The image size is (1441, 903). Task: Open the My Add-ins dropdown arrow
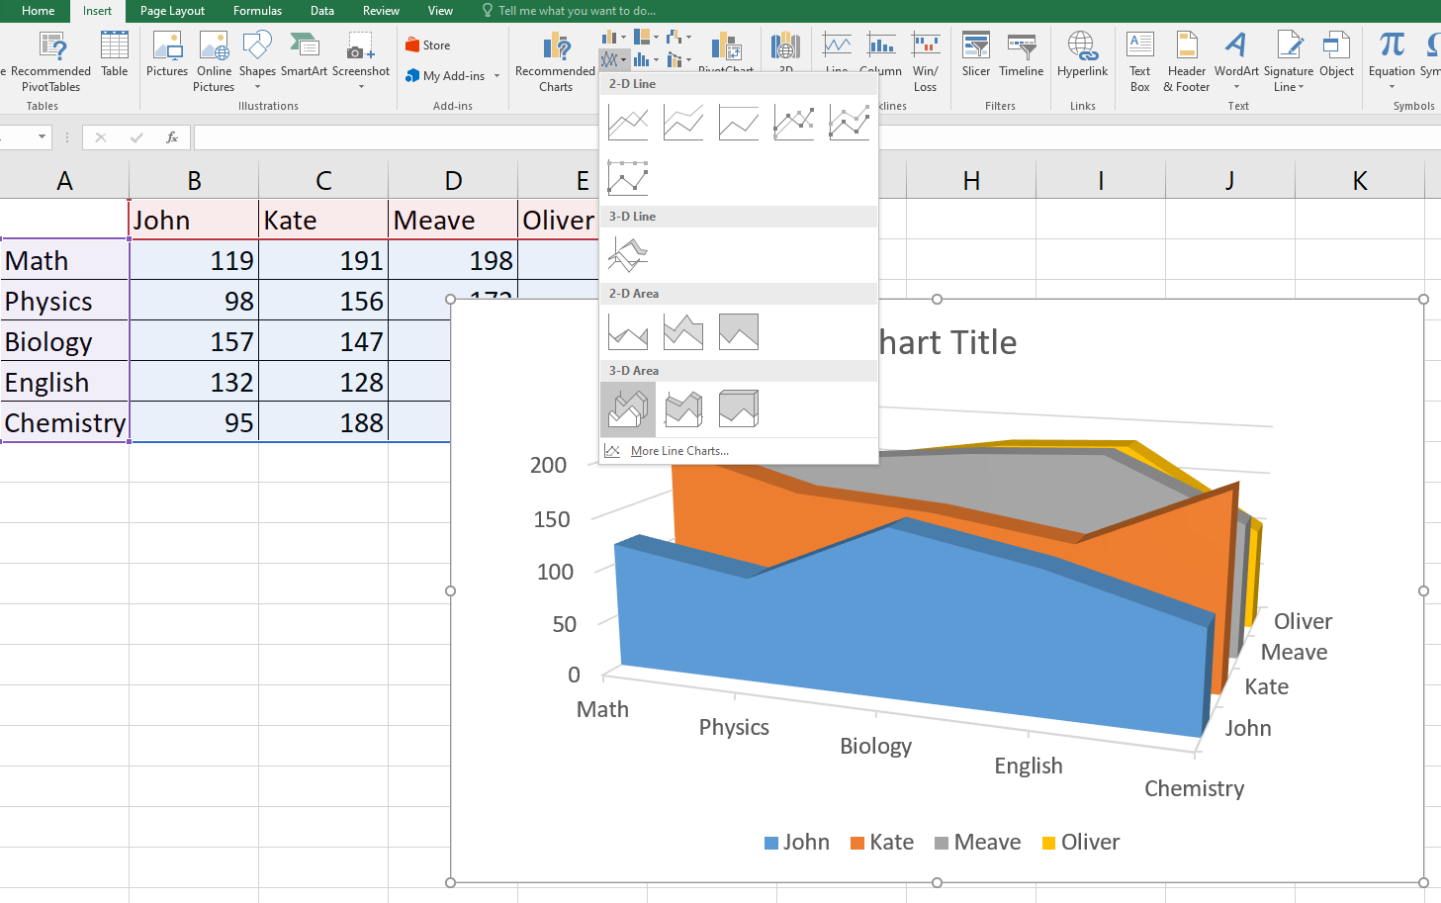click(x=496, y=76)
